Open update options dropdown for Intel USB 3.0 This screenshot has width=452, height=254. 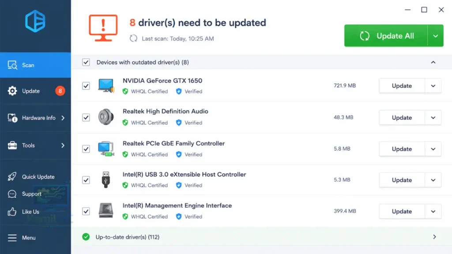[x=433, y=180]
